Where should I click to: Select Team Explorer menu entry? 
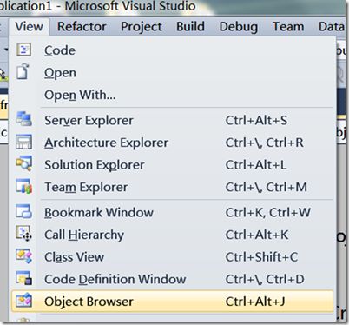click(x=173, y=187)
